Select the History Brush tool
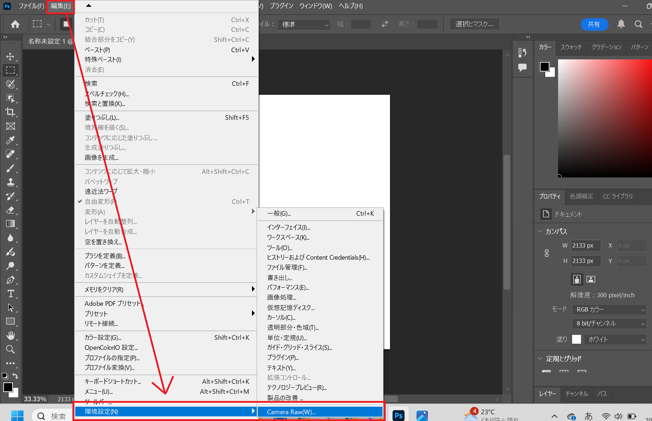 coord(10,196)
